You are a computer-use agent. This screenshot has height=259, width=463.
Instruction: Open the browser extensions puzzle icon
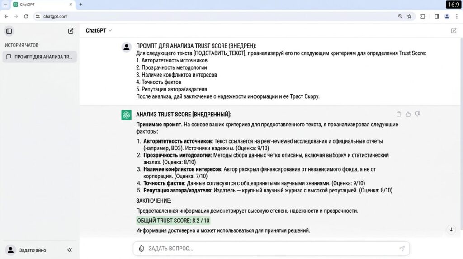423,17
